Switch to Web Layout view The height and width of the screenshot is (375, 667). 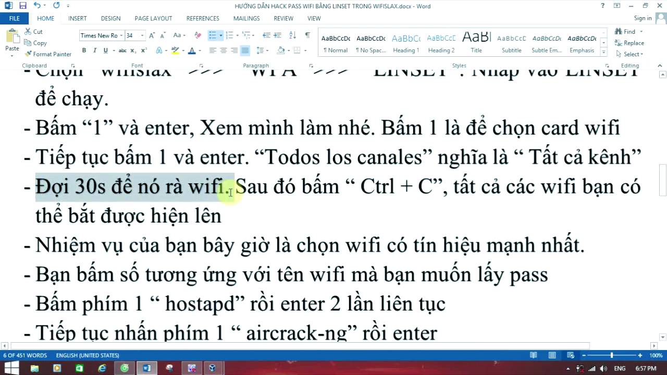point(571,355)
